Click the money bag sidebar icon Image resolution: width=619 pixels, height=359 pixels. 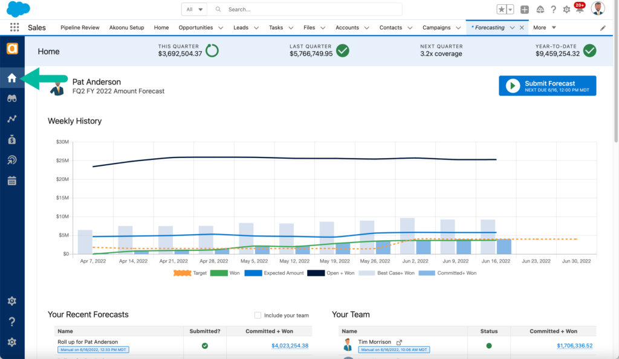pos(11,139)
